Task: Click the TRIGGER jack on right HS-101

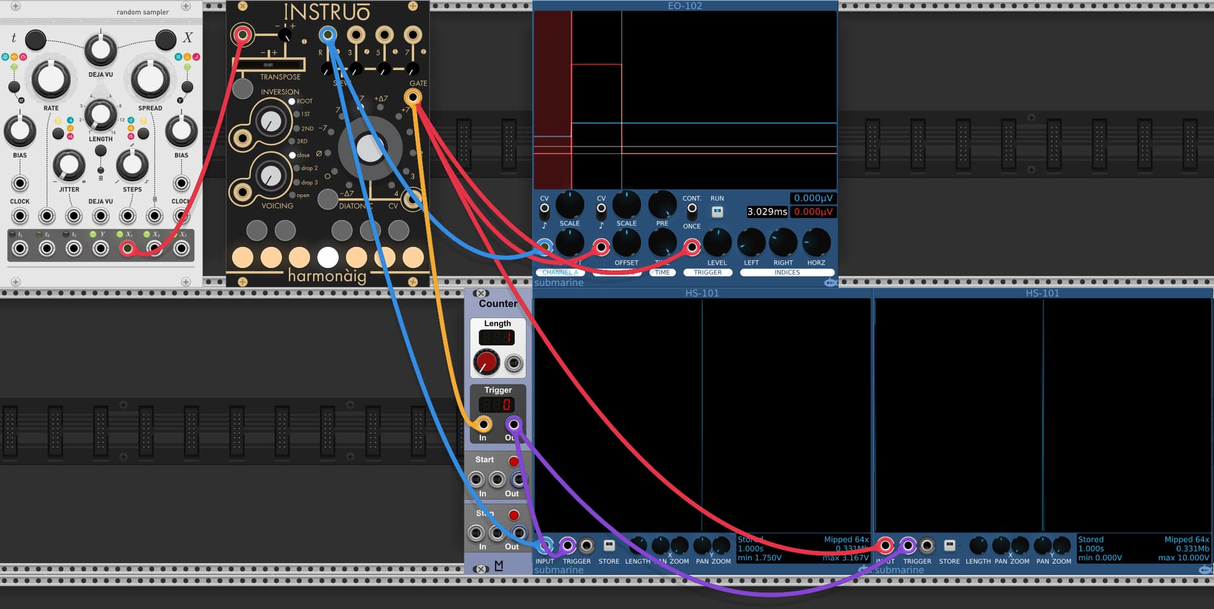Action: (x=908, y=545)
